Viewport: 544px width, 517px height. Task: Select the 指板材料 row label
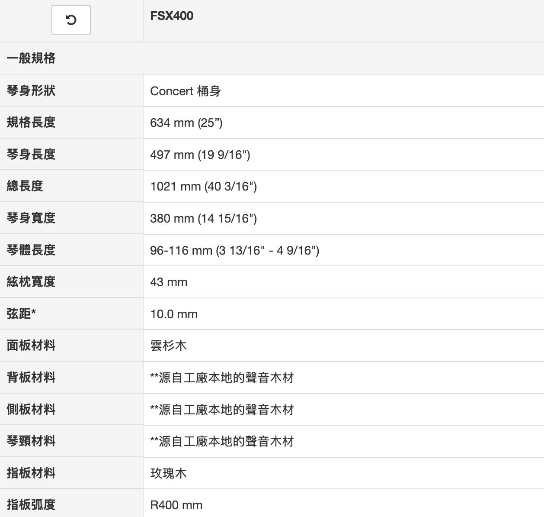pos(31,473)
